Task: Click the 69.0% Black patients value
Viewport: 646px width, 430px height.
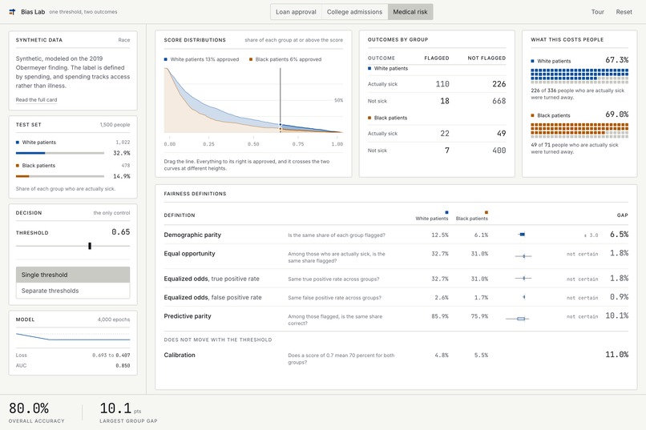Action: click(617, 115)
